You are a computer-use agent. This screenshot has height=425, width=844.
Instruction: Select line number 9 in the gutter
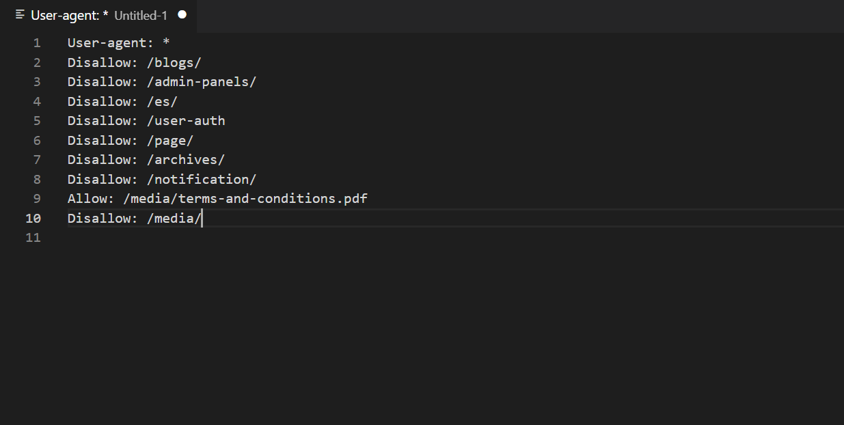[x=37, y=199]
